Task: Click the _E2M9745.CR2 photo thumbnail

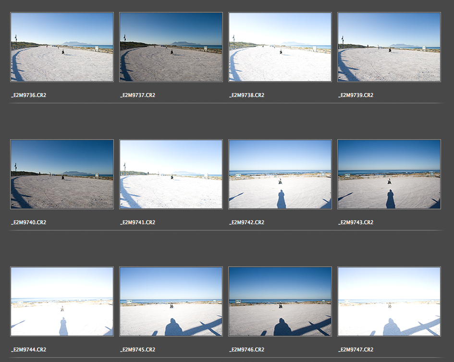Action: (x=171, y=302)
